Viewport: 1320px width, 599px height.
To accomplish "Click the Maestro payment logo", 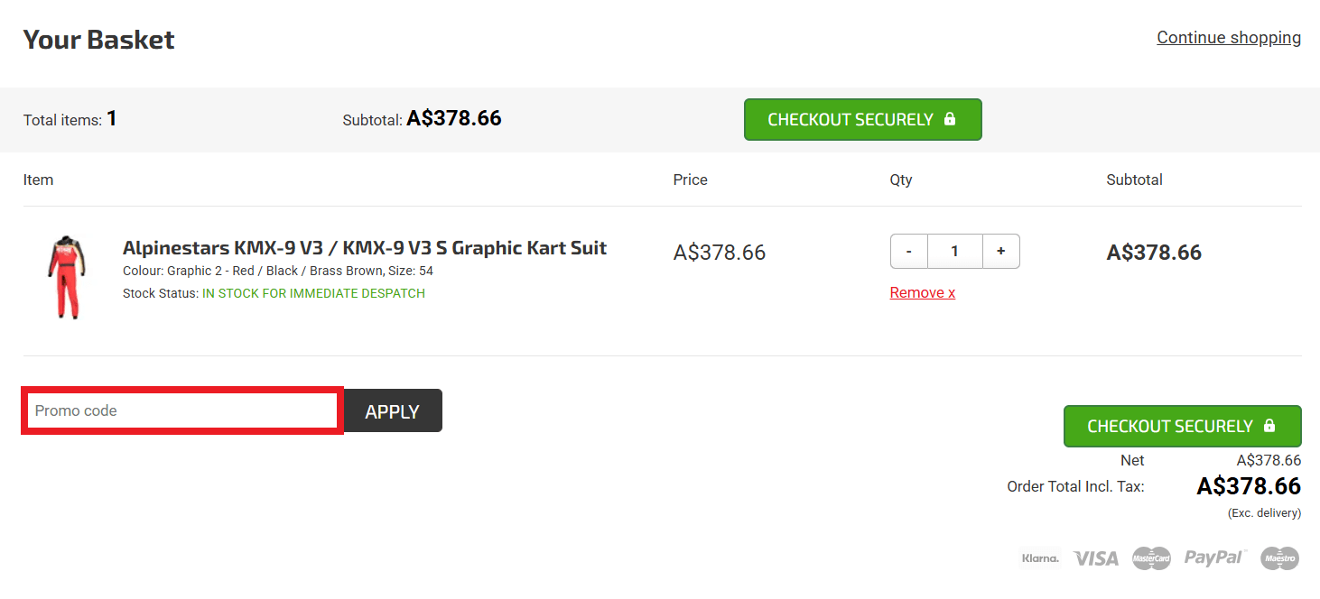I will point(1279,558).
